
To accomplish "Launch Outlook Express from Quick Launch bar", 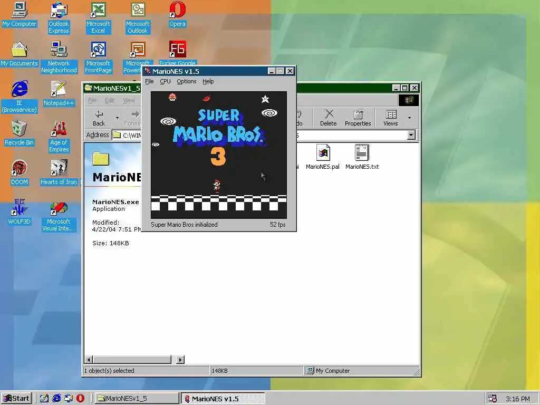I will 69,399.
